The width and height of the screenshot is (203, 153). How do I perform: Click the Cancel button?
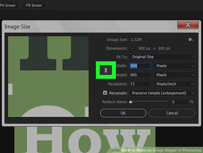[x=172, y=113]
